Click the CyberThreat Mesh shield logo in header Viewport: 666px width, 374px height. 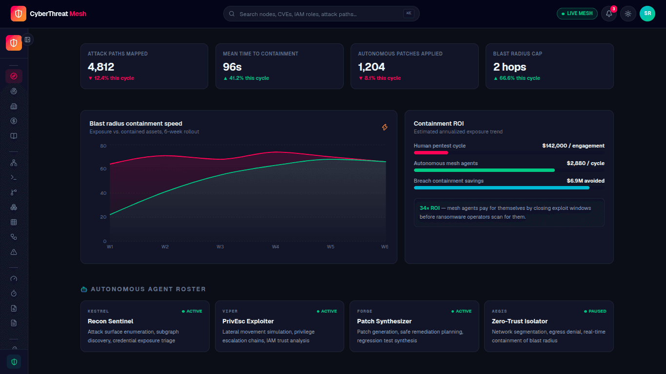(x=19, y=14)
